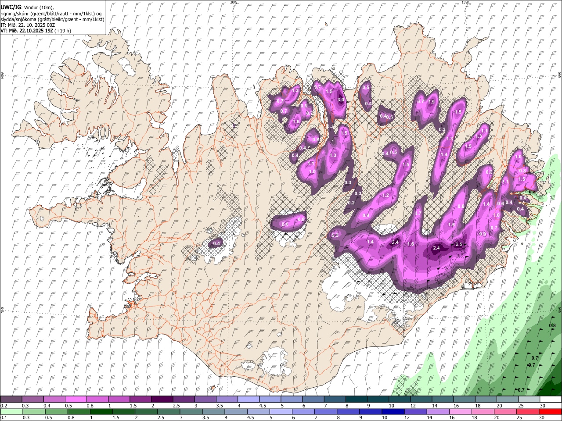
Task: Pick the pink lower swatch between 18 and 20
Action: coord(483,412)
